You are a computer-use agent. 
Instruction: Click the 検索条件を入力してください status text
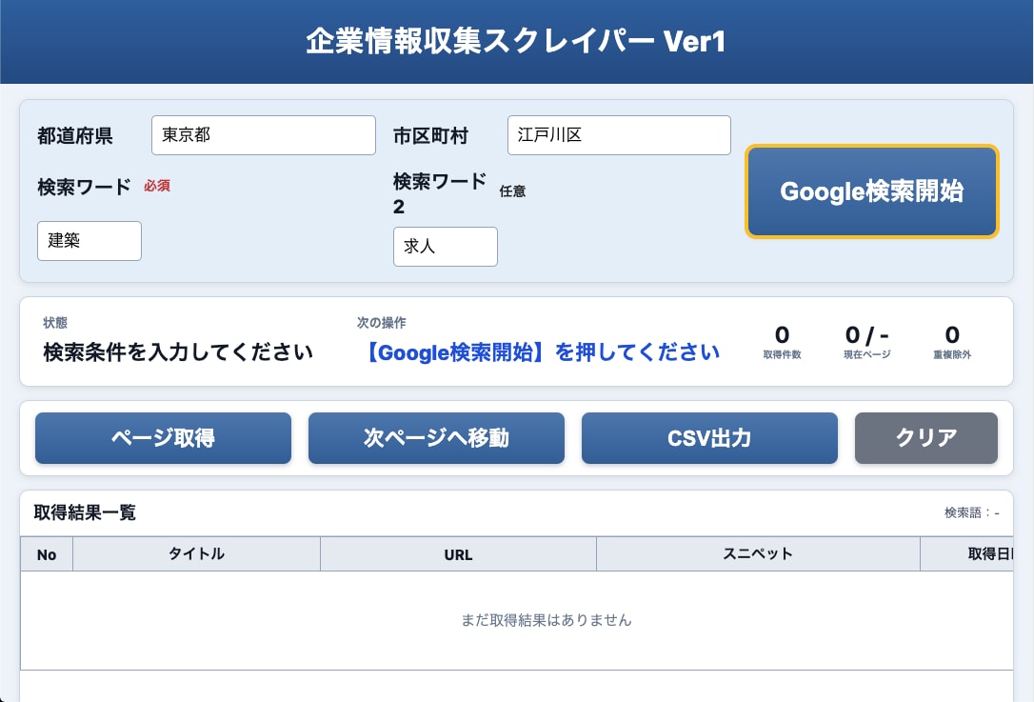tap(178, 352)
